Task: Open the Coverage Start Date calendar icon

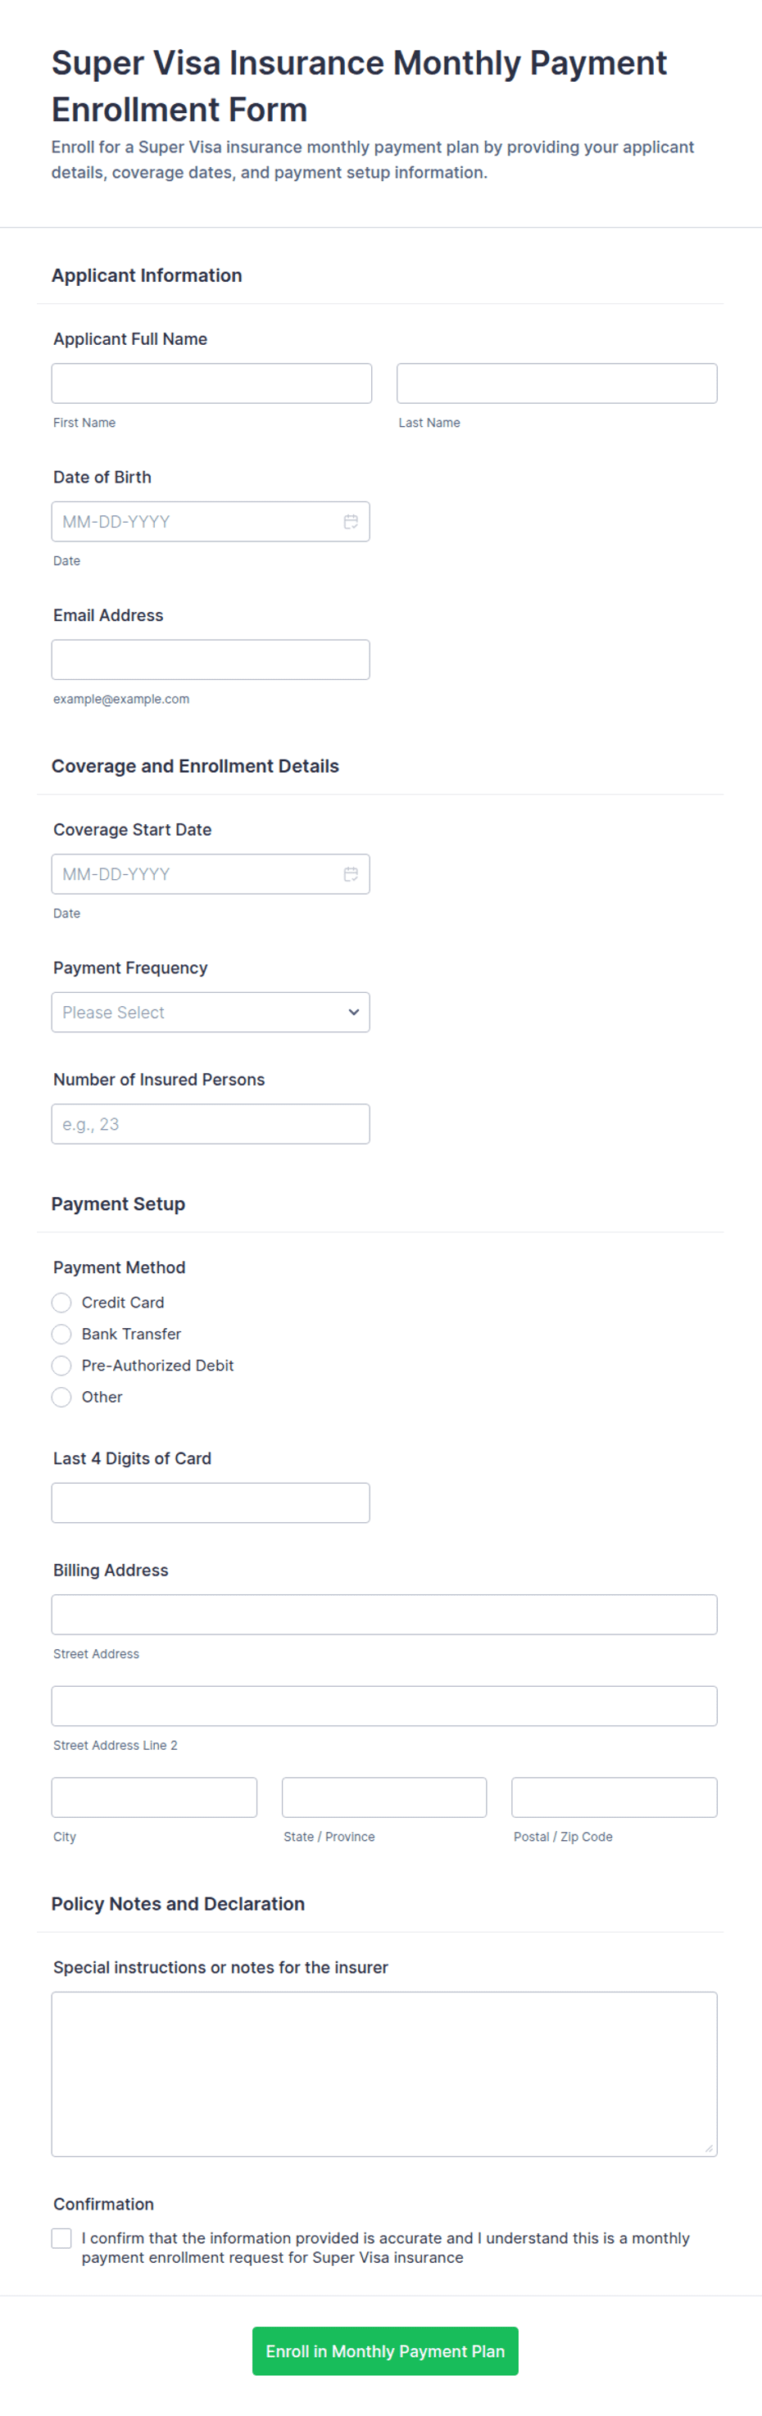Action: [x=351, y=874]
